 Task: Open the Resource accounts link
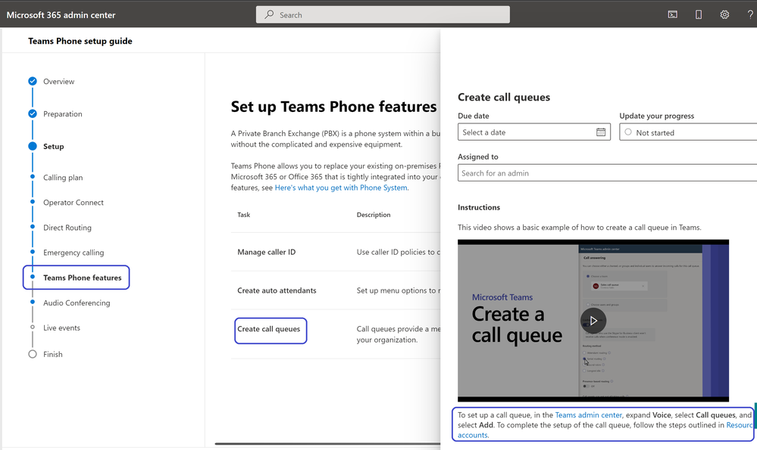(739, 425)
